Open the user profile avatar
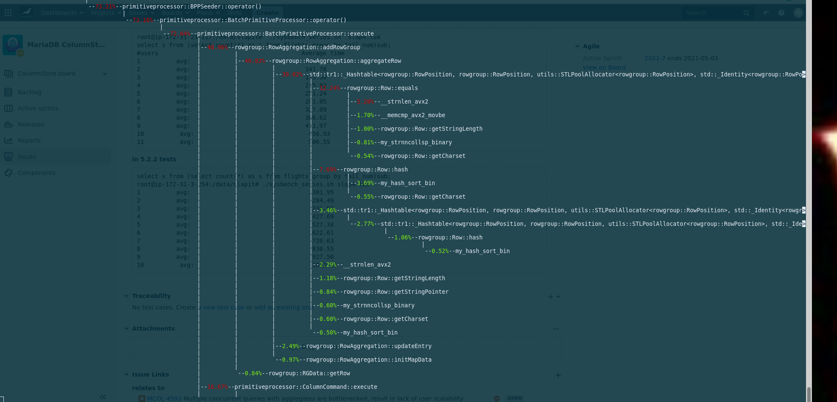The image size is (837, 402). click(798, 13)
